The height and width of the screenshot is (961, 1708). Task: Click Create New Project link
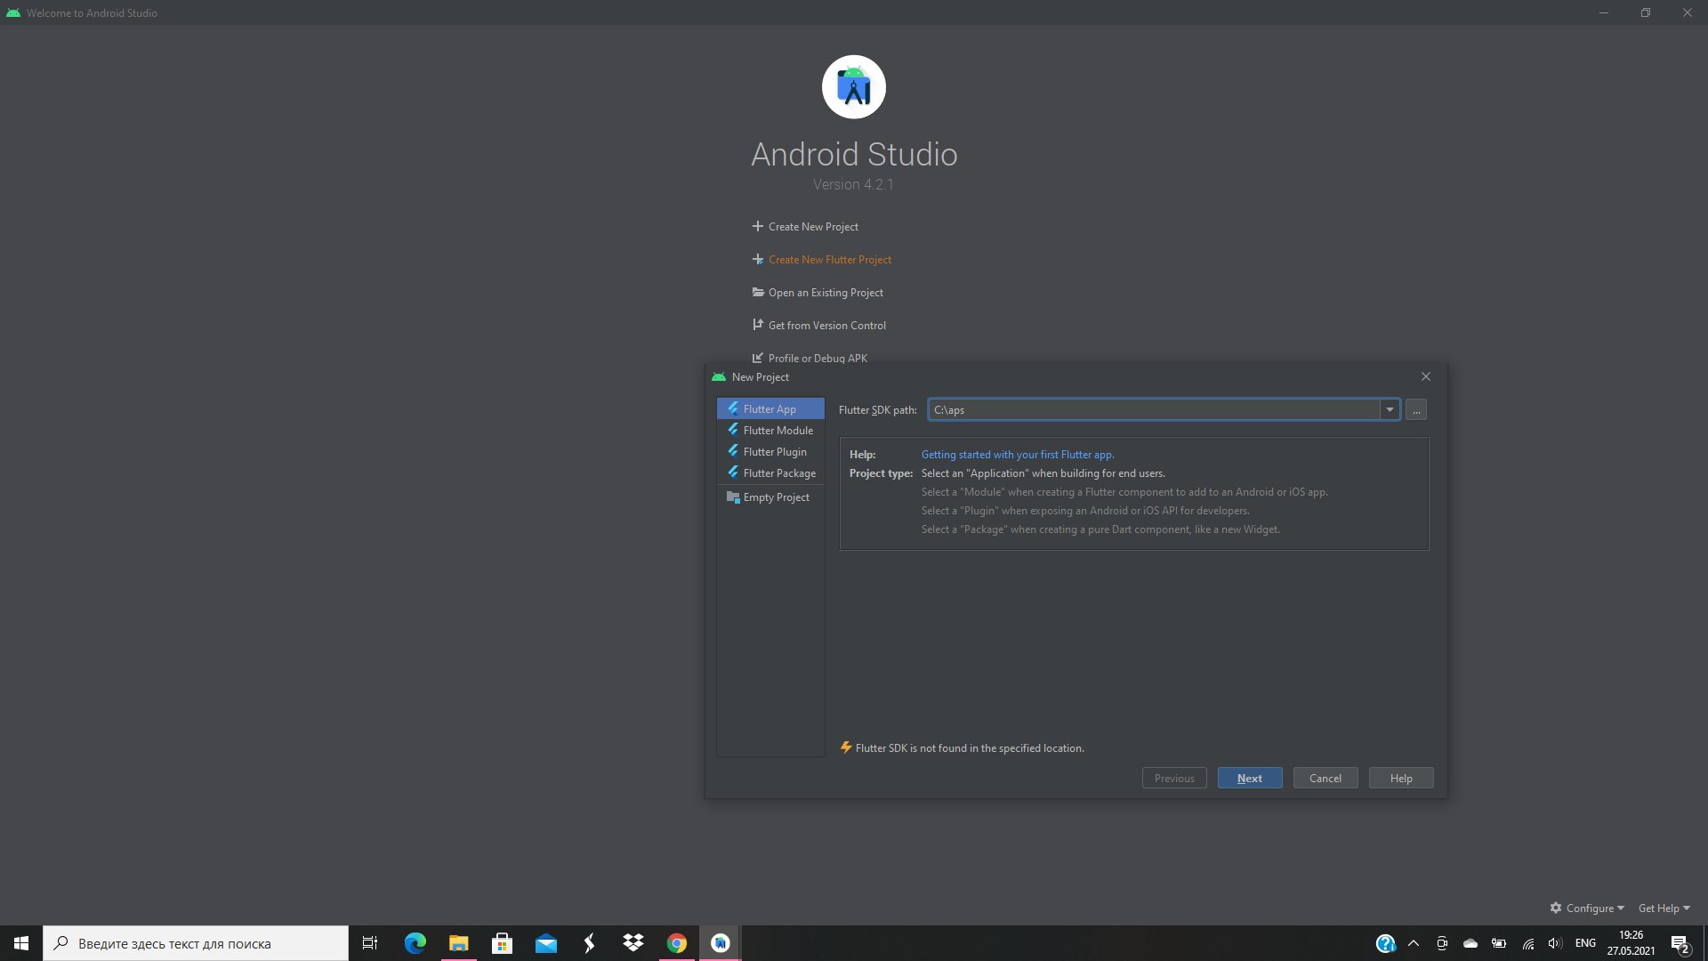point(813,227)
